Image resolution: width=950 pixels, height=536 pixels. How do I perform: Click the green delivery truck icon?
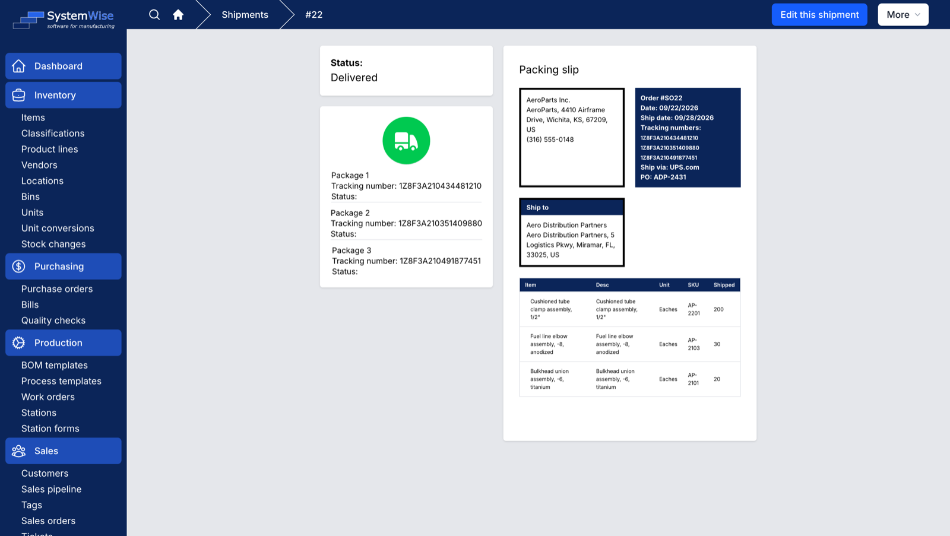(x=406, y=141)
